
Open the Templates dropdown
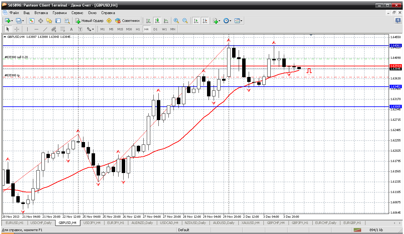(x=238, y=21)
